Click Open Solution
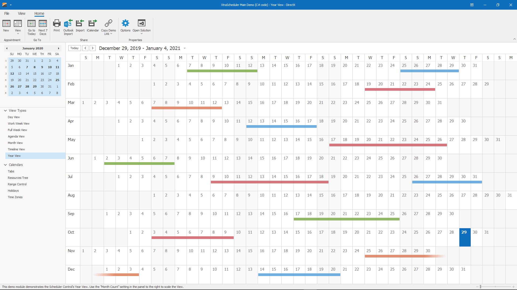Viewport: 517px width, 290px height. [141, 26]
